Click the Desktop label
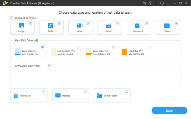This screenshot has height=119, width=191. pyautogui.click(x=66, y=96)
